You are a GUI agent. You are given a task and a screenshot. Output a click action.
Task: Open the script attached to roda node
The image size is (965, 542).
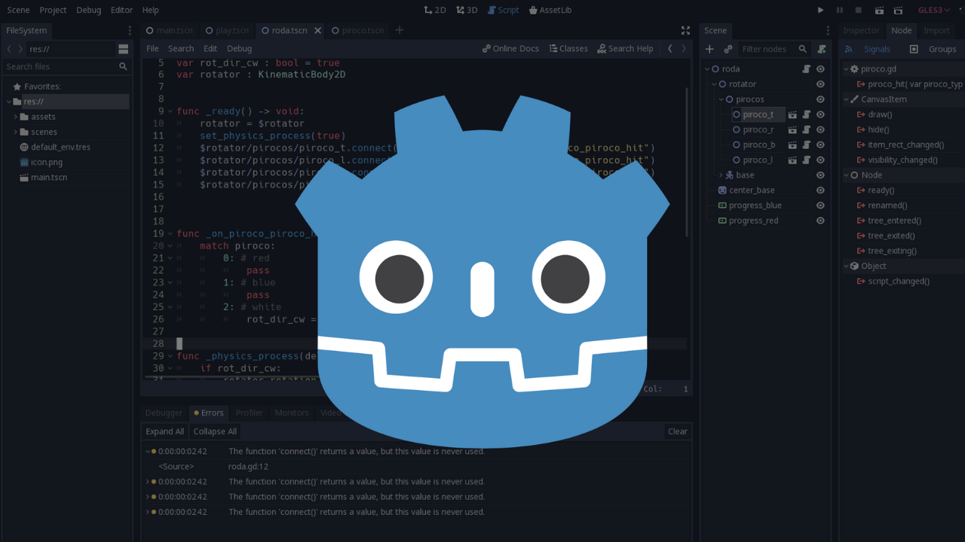[x=807, y=69]
